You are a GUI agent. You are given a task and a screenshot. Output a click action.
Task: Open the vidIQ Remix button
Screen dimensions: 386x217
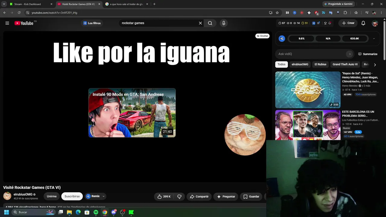click(x=93, y=196)
